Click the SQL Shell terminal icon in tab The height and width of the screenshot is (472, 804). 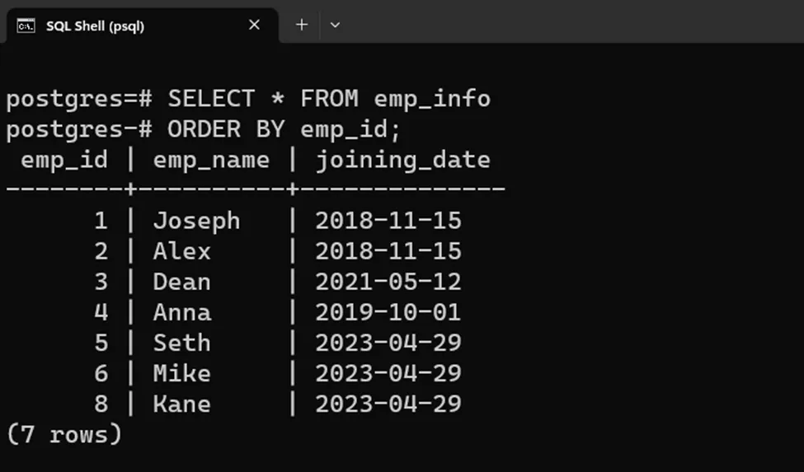26,26
